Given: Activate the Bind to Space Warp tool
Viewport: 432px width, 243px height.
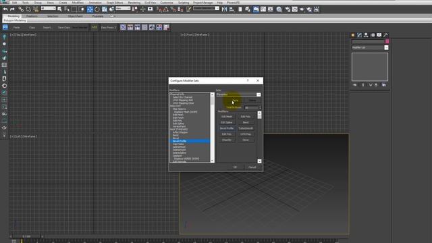Looking at the screenshot, I should click(x=36, y=9).
